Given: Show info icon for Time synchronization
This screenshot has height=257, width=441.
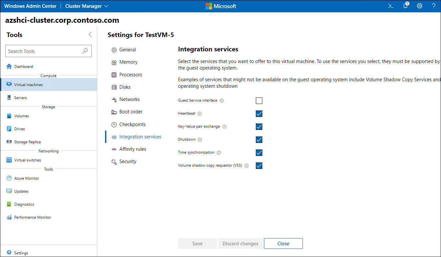Looking at the screenshot, I should (x=219, y=153).
